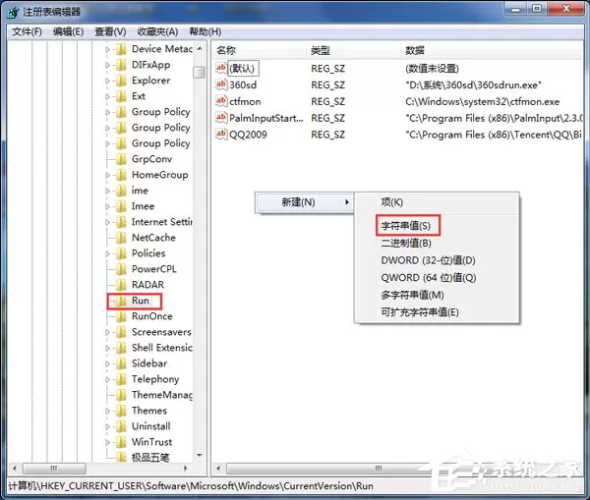Click tree pane horizontal scrollbar thumb
The width and height of the screenshot is (590, 500).
(x=54, y=469)
